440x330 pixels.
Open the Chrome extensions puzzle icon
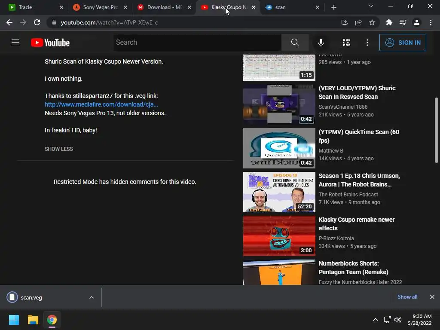point(389,22)
